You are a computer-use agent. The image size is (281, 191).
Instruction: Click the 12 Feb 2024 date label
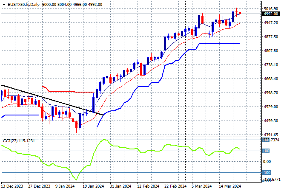[x=147, y=186]
